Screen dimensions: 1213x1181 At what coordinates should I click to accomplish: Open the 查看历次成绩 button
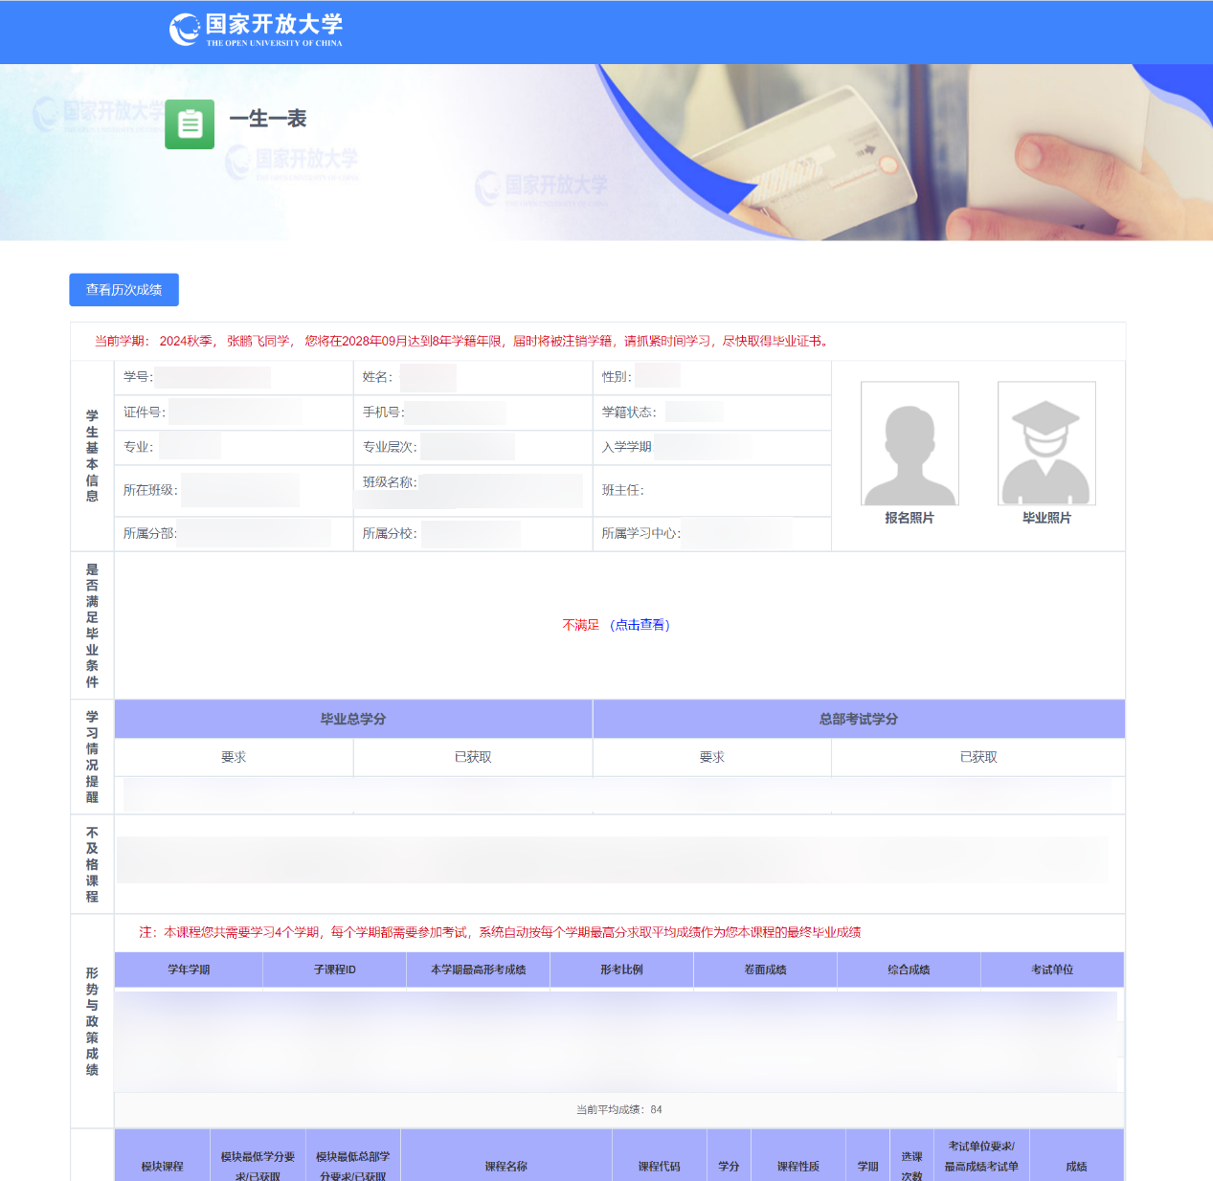[x=124, y=290]
